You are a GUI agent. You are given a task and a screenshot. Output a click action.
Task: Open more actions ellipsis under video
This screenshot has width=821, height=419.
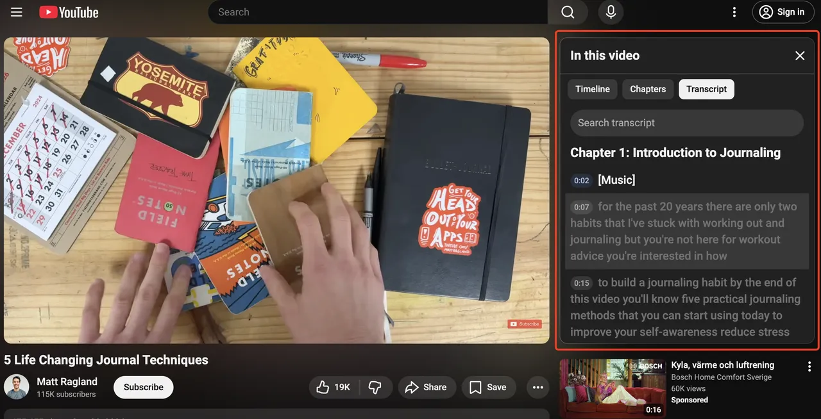click(x=537, y=387)
